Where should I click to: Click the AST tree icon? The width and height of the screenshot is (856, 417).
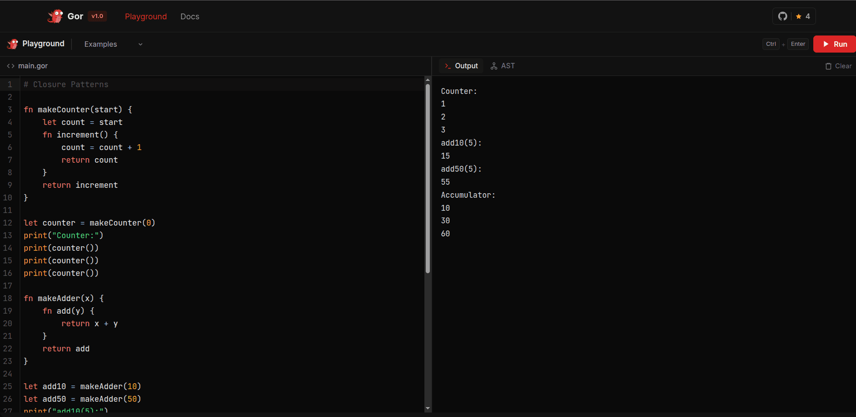(x=494, y=66)
